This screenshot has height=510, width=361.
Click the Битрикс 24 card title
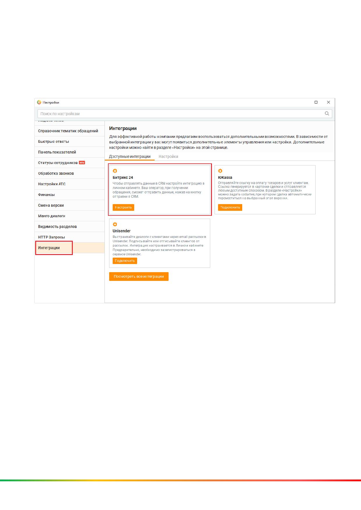coord(123,177)
